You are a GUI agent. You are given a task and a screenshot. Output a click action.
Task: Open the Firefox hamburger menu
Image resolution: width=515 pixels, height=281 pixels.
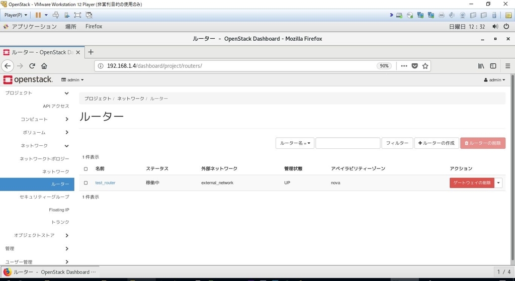tap(508, 66)
